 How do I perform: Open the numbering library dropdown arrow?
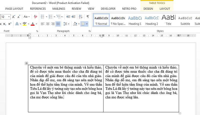pyautogui.click(x=54, y=17)
